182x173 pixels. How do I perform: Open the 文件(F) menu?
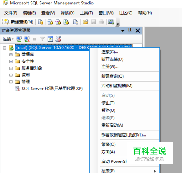pyautogui.click(x=11, y=13)
